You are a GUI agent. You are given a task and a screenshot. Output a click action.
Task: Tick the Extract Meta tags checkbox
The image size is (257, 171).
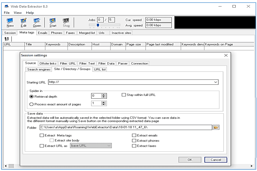(42, 136)
